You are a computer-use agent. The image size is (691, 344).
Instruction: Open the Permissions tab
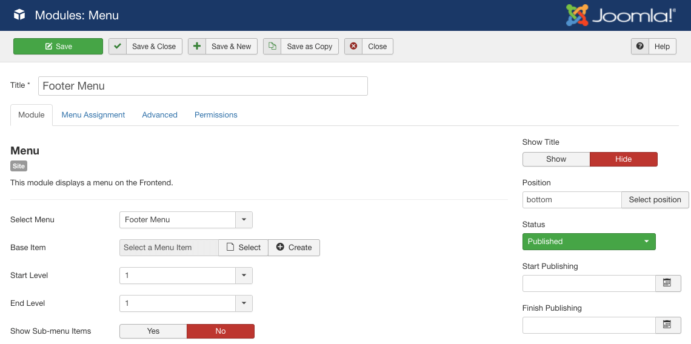216,115
